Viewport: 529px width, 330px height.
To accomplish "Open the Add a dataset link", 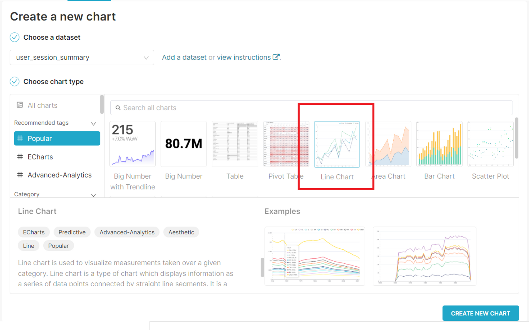I will tap(184, 57).
